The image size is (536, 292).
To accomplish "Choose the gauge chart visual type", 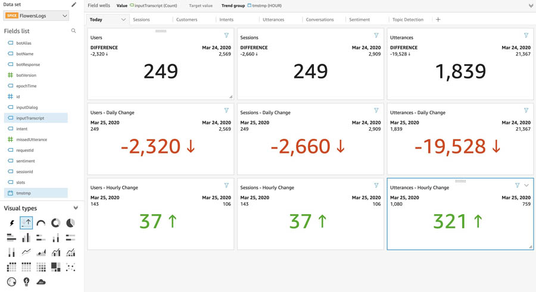I will [x=41, y=223].
